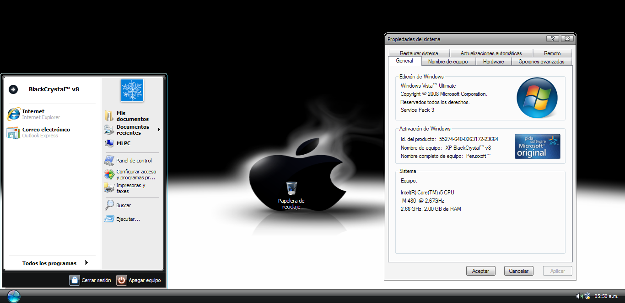Switch to the Actualizaciones automáticas tab
Screen dimensions: 625x303
[x=491, y=53]
